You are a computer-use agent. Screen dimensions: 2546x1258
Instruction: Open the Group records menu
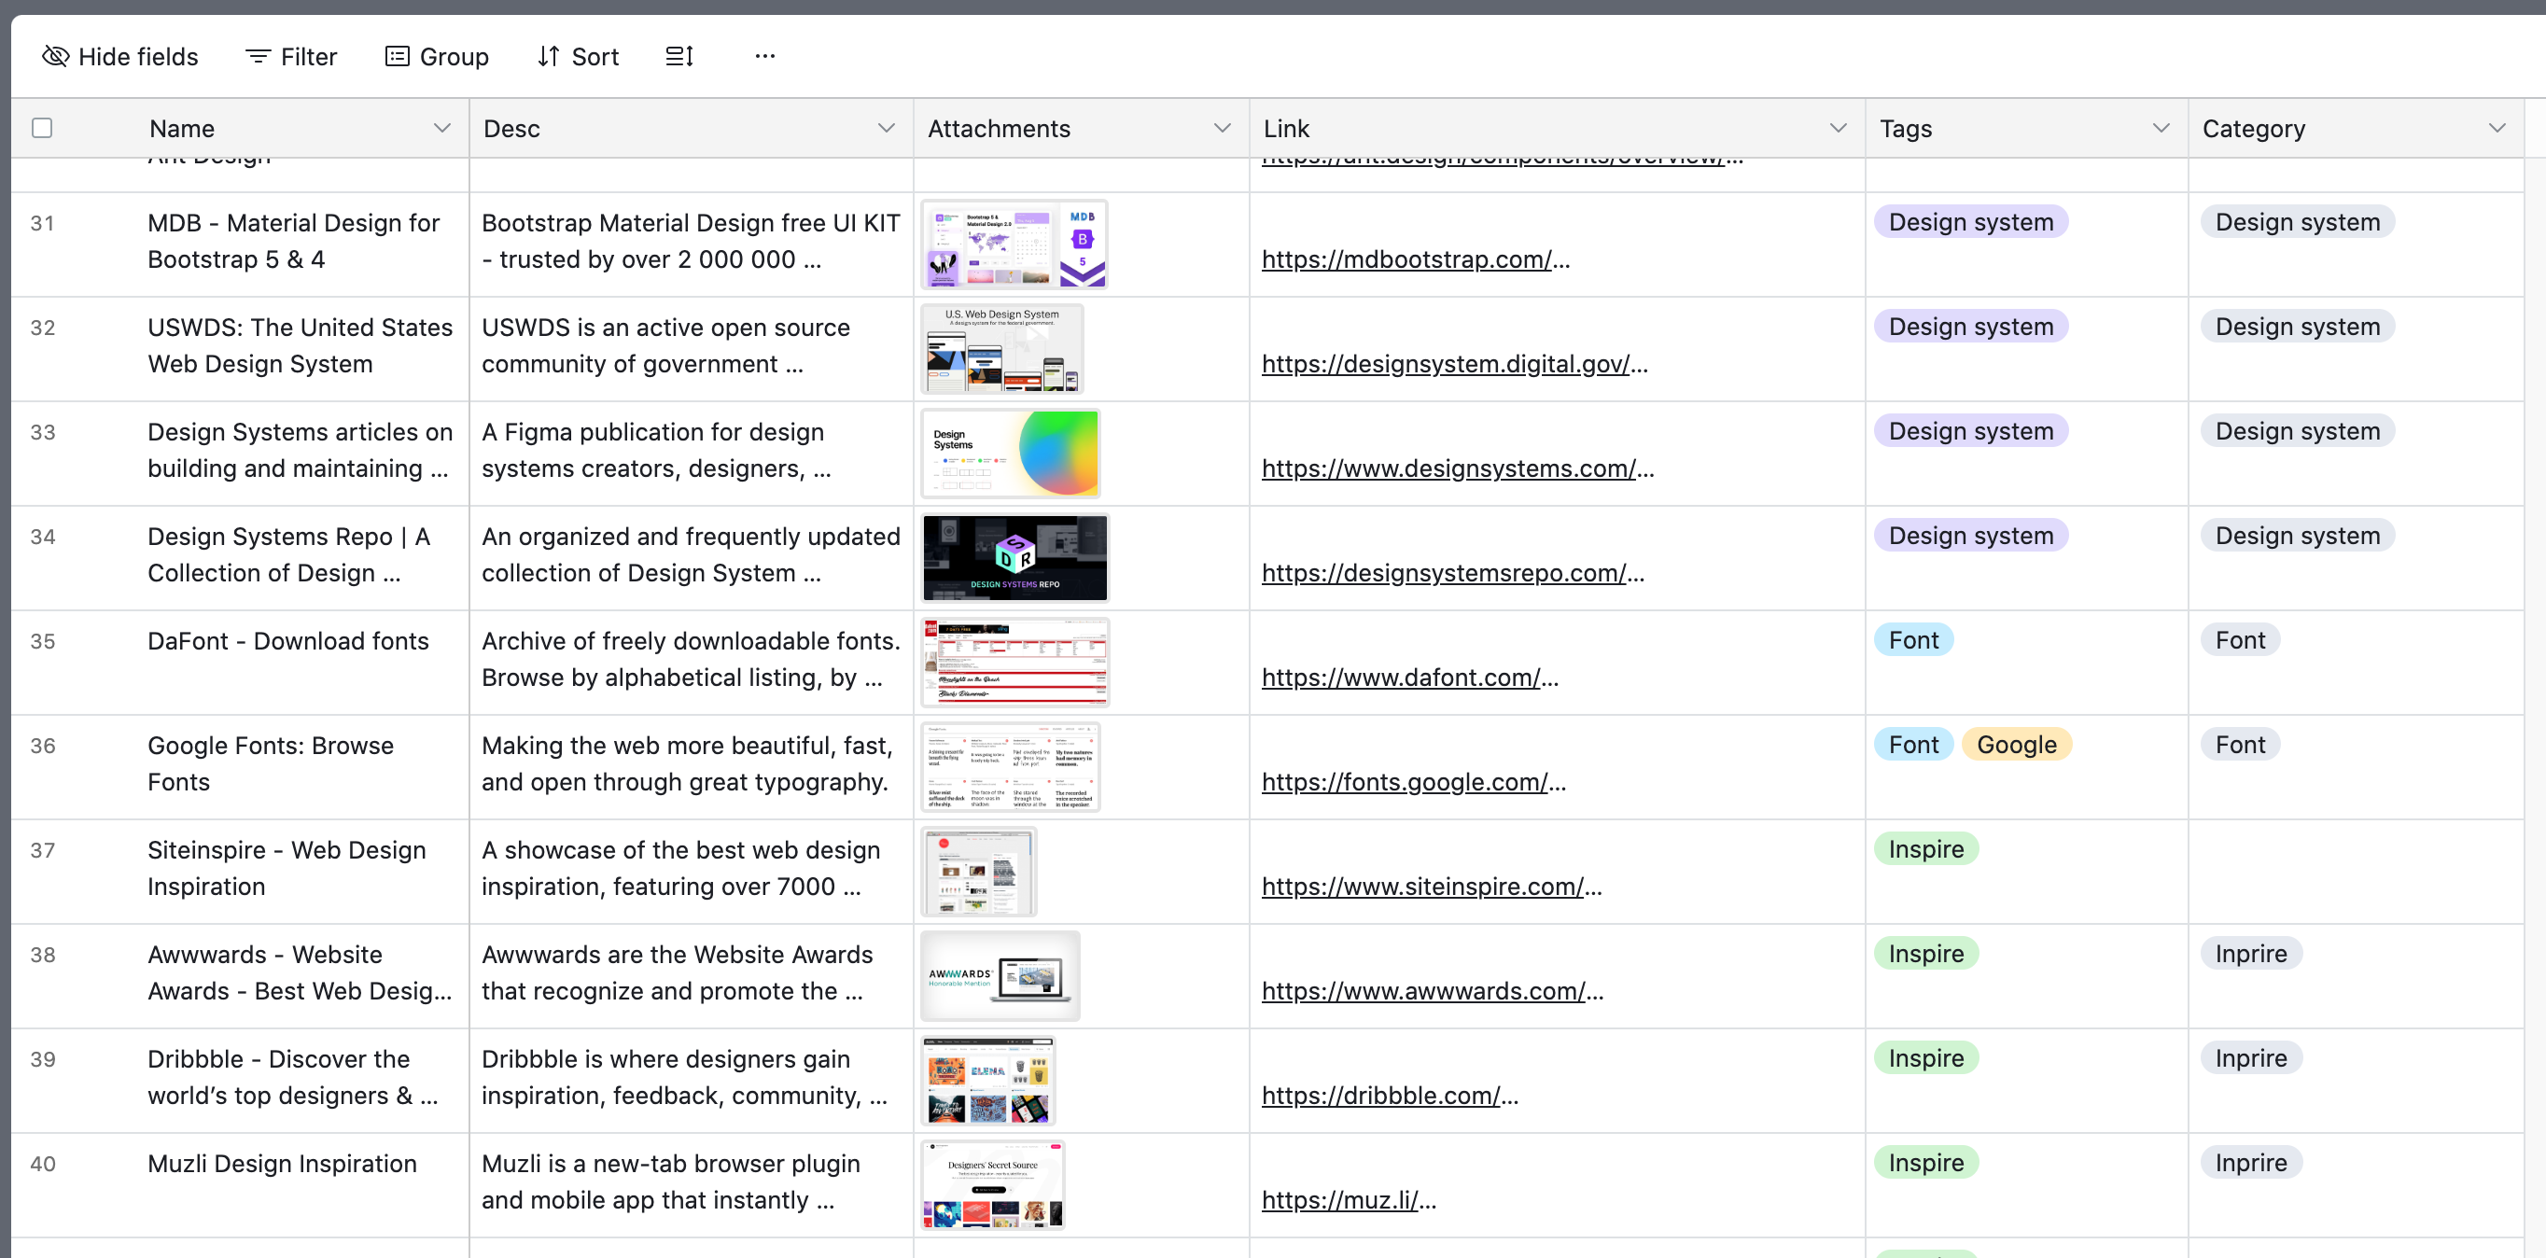(x=436, y=56)
